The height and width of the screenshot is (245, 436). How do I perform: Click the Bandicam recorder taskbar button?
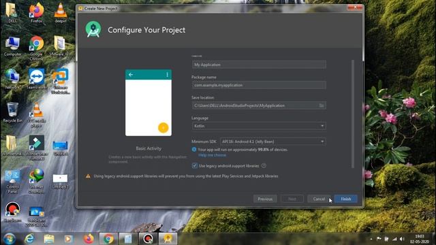point(148,239)
